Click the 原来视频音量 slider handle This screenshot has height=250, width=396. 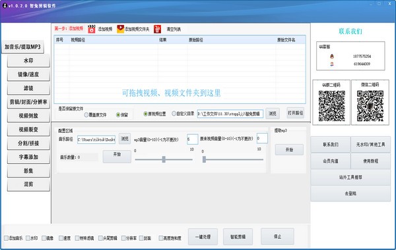tap(204, 159)
